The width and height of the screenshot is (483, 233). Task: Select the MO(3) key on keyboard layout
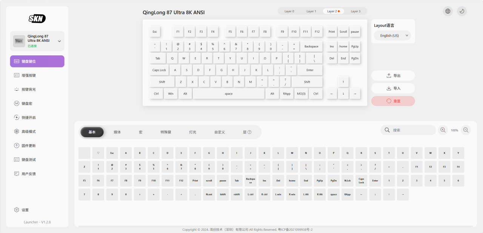301,94
